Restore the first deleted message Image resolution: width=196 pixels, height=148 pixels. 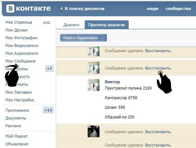[x=158, y=51]
